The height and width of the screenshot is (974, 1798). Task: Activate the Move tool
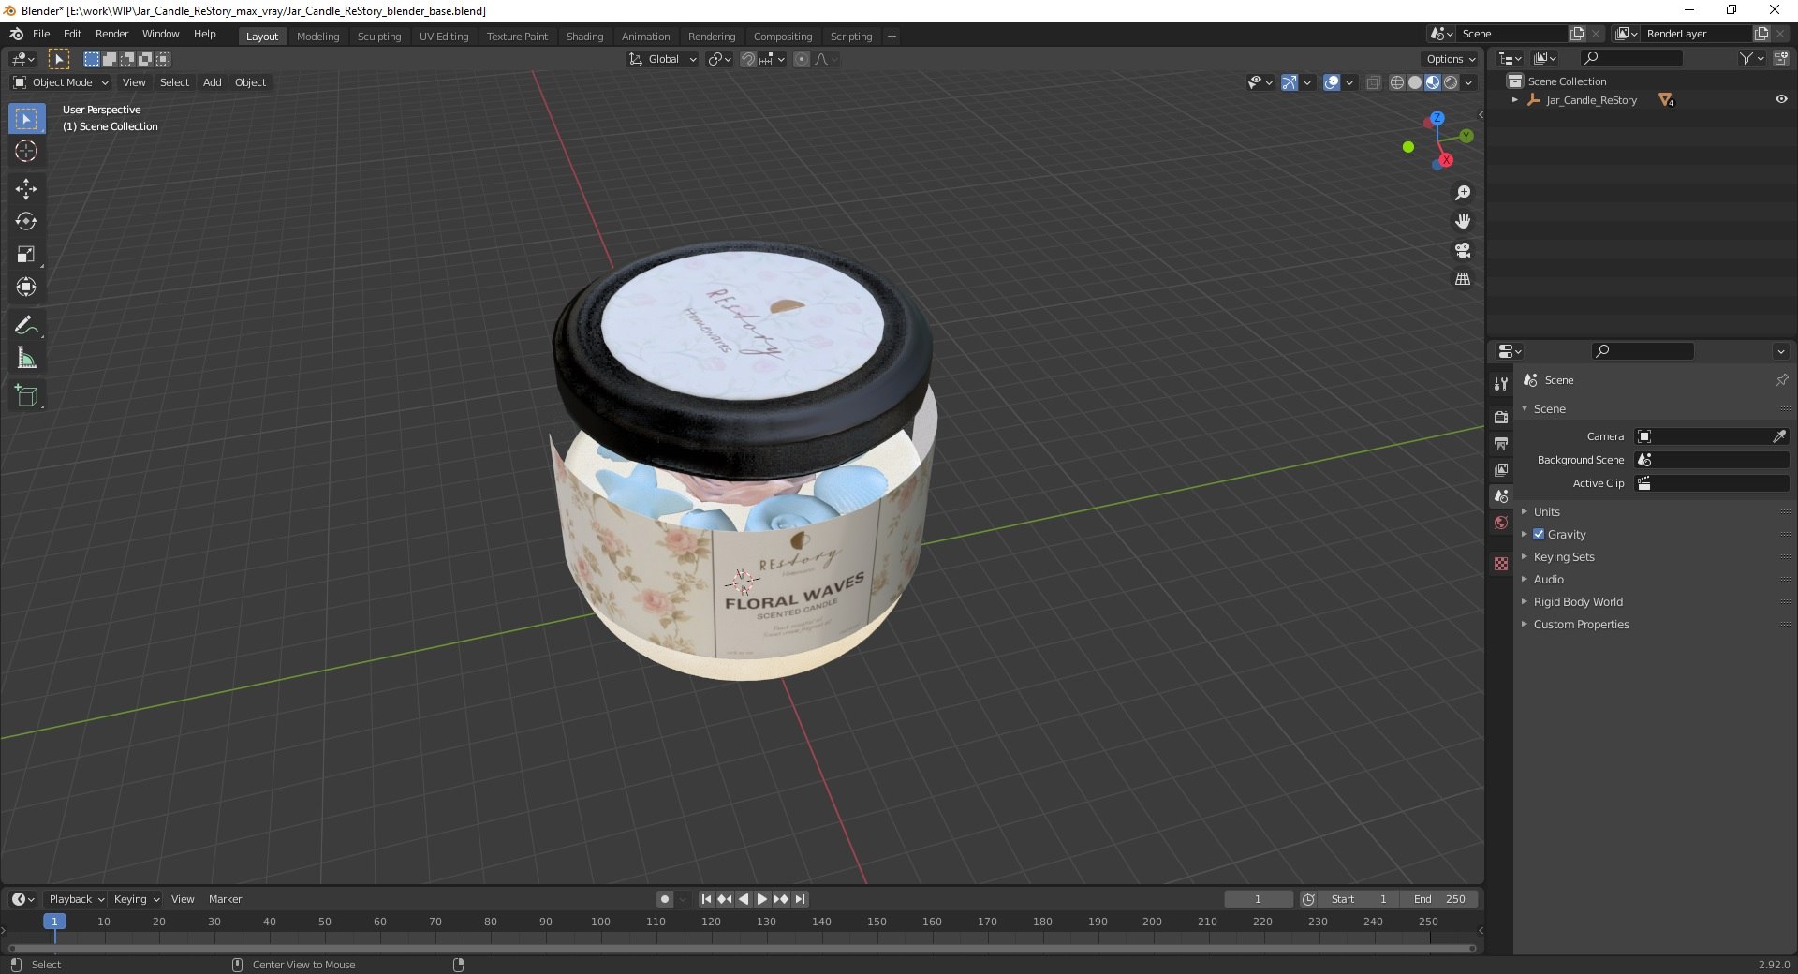click(26, 189)
